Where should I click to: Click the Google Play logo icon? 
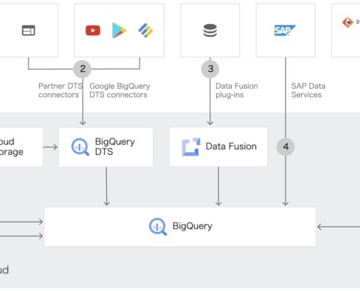[119, 31]
